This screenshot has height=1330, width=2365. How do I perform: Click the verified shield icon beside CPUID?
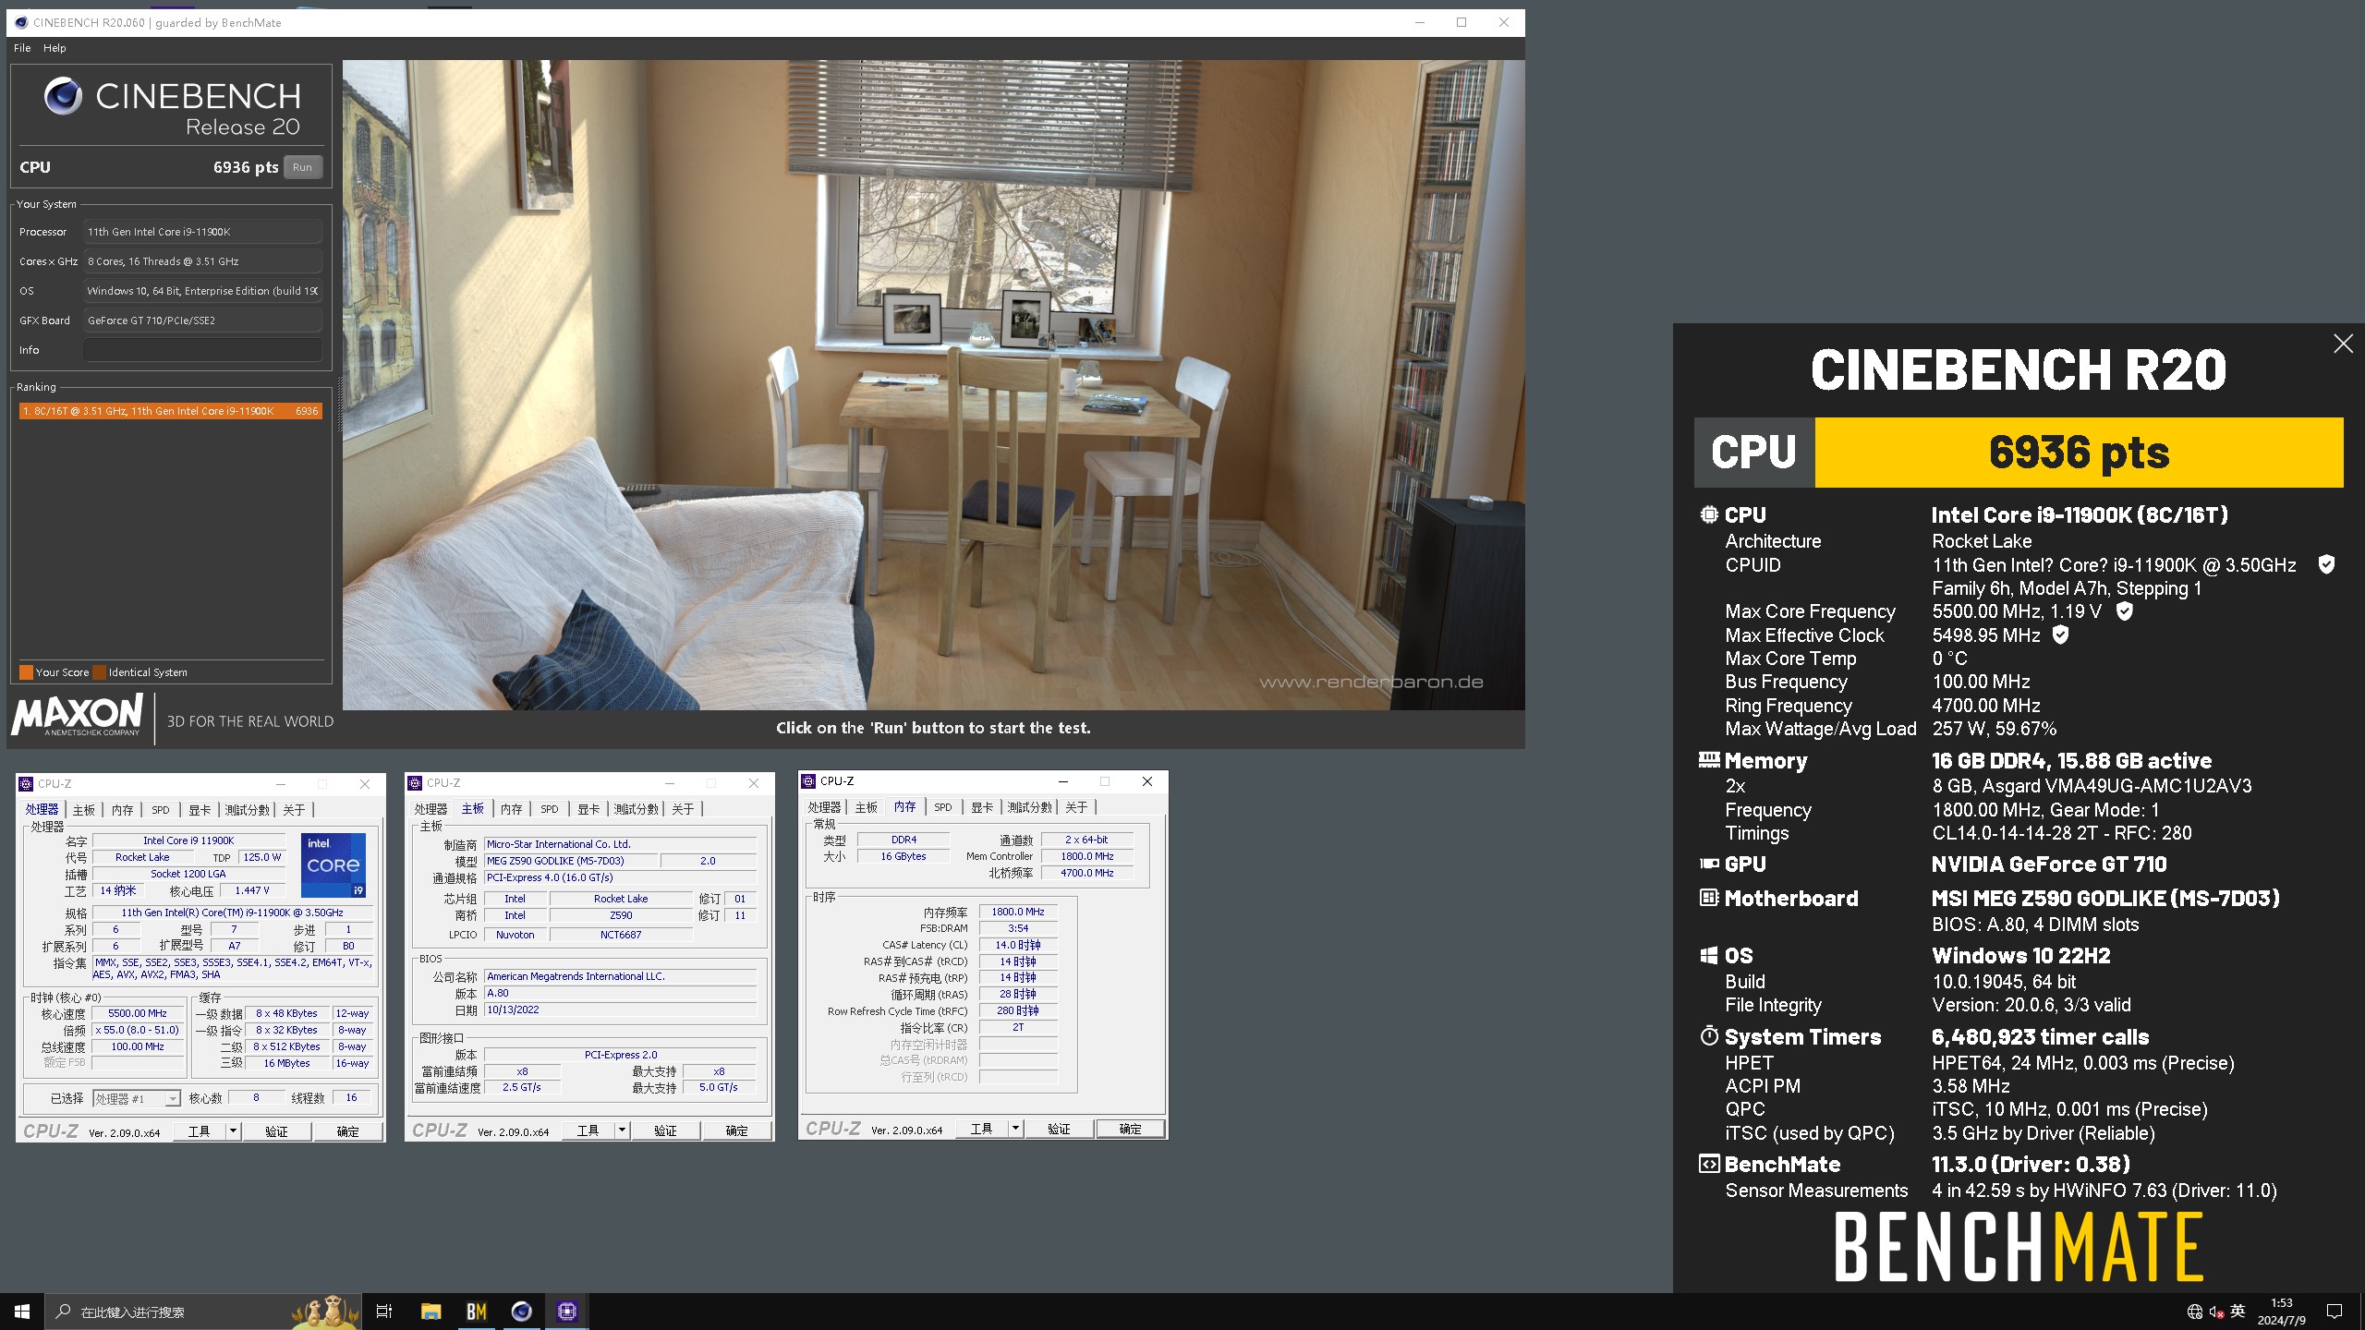click(2326, 564)
